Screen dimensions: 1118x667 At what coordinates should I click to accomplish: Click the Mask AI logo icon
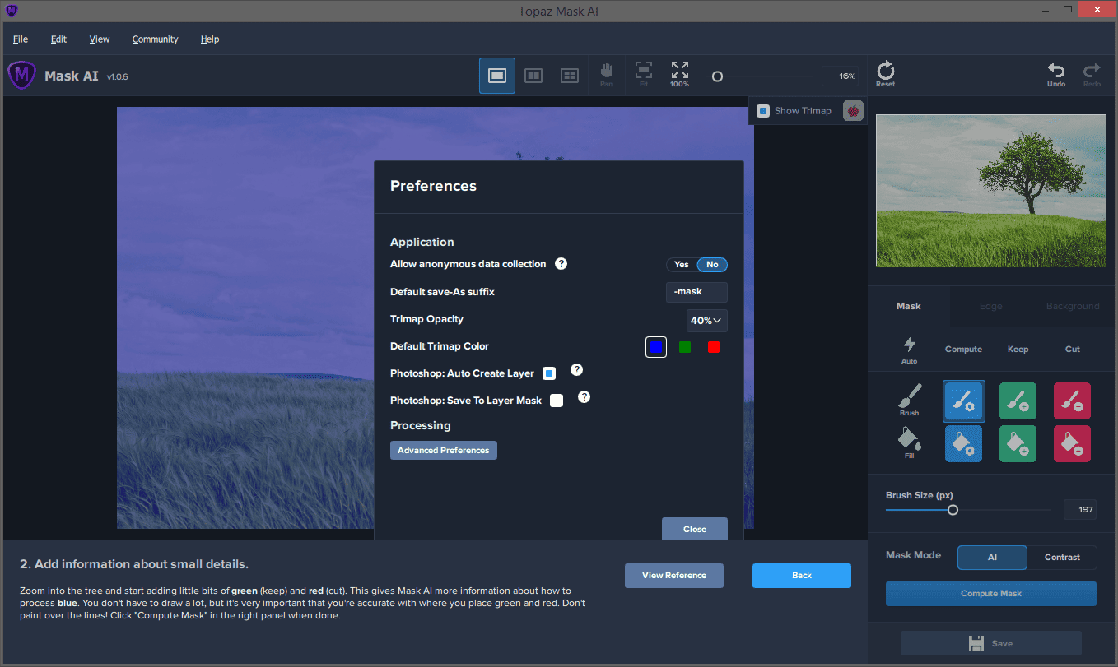click(x=21, y=76)
